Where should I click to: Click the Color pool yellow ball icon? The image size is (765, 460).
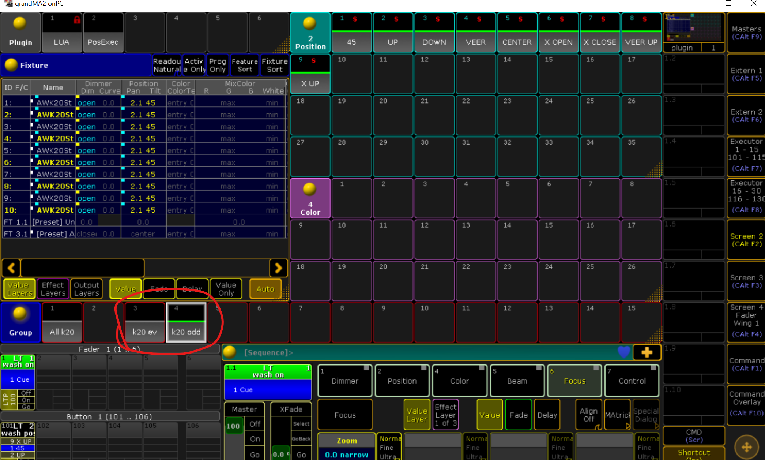[x=309, y=189]
